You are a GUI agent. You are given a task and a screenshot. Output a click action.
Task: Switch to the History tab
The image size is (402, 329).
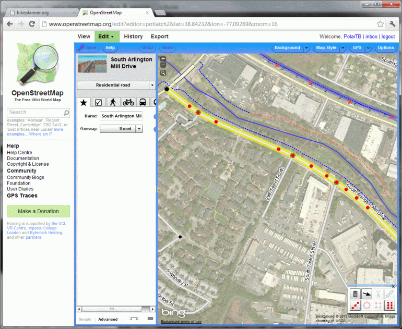pos(133,36)
